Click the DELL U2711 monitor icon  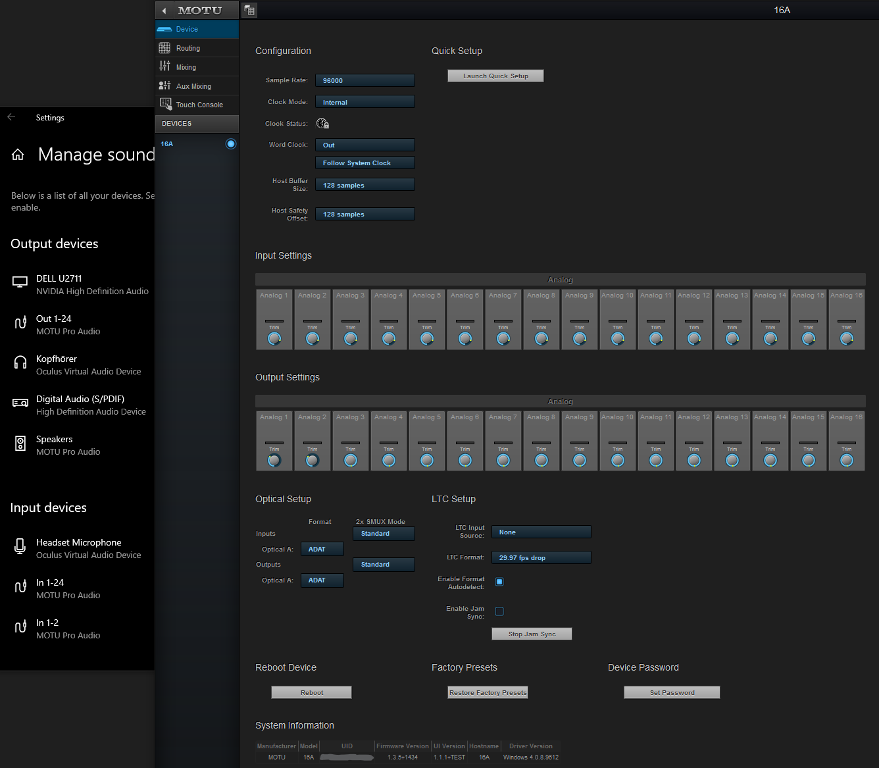[20, 282]
